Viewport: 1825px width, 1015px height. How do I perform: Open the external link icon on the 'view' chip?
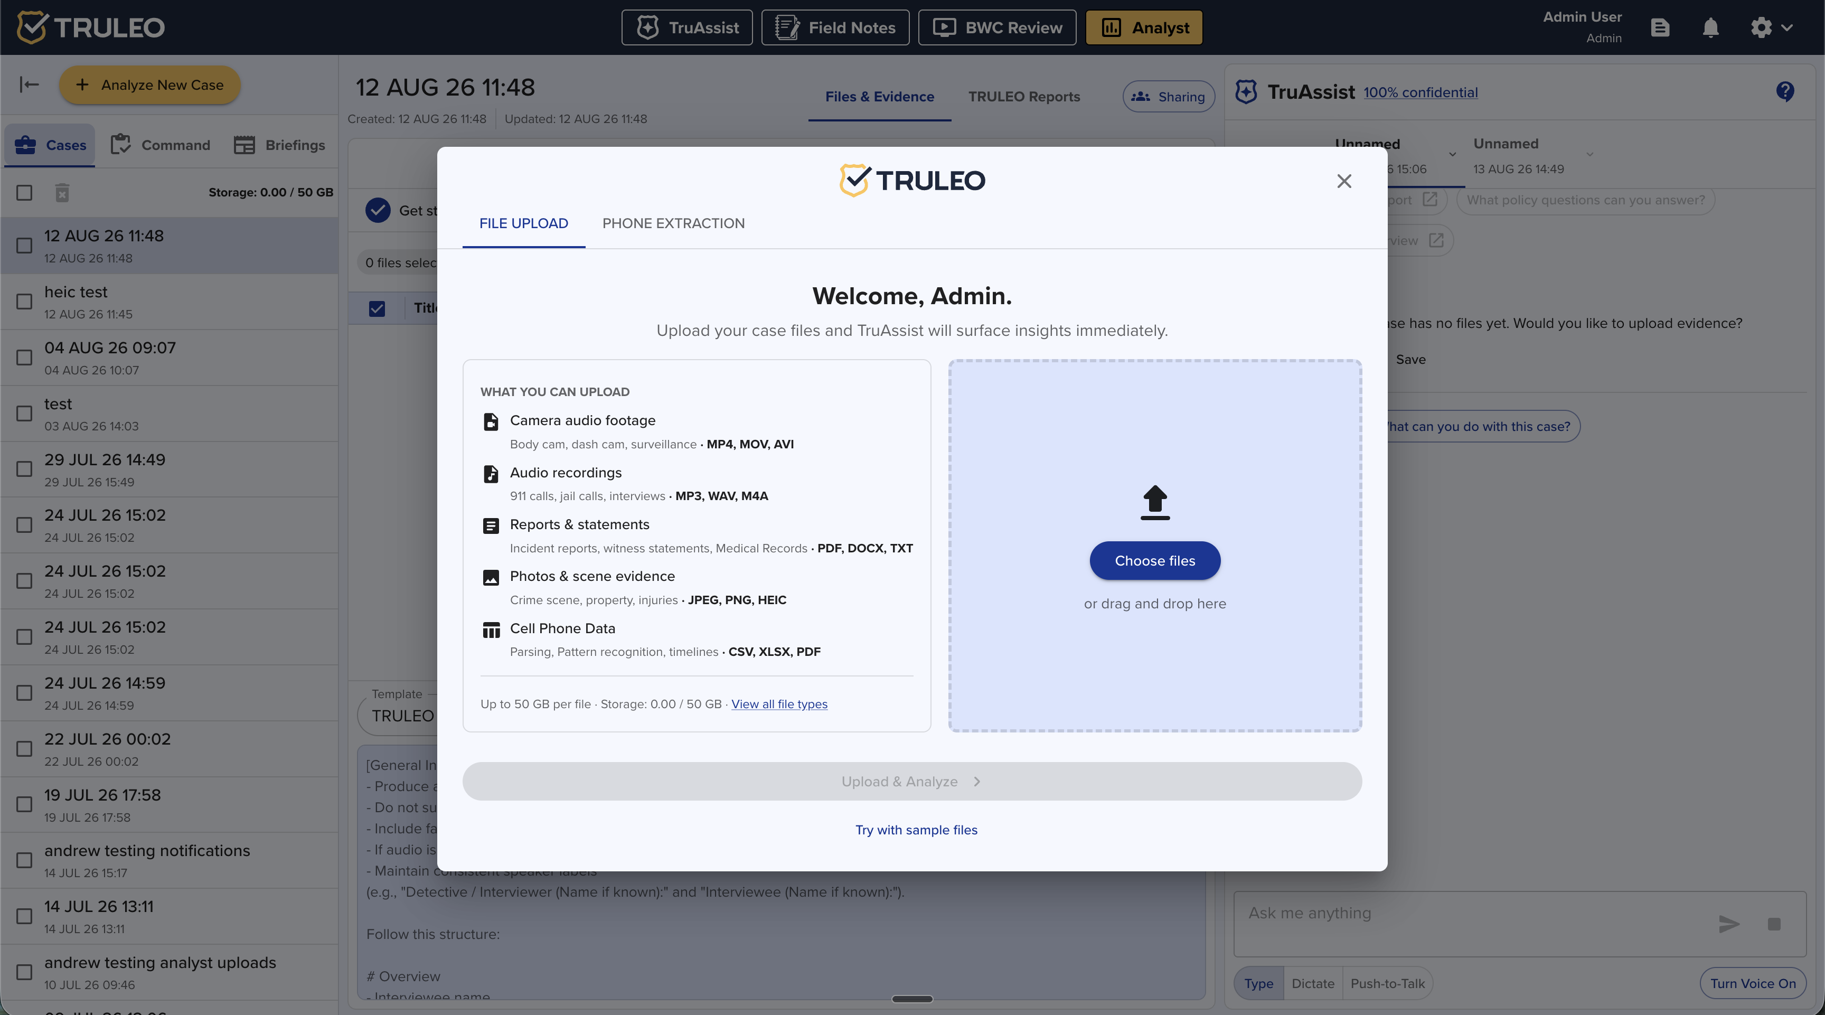pos(1436,241)
